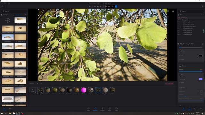Tick the Invert checkbox below the Normal map swatch

pos(180,83)
